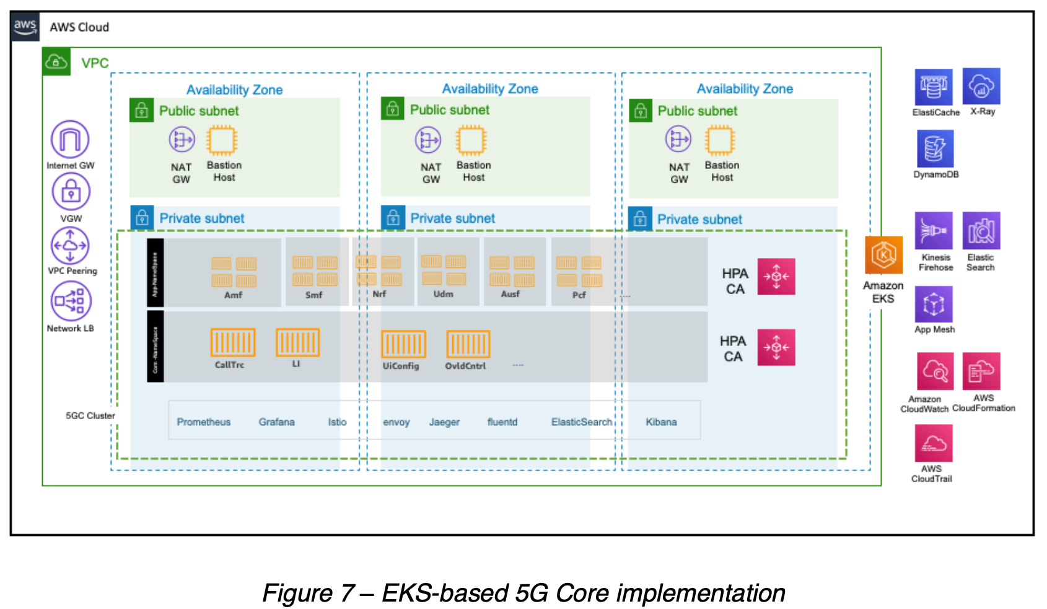Select the Udm pod group
This screenshot has width=1047, height=609.
click(x=444, y=270)
